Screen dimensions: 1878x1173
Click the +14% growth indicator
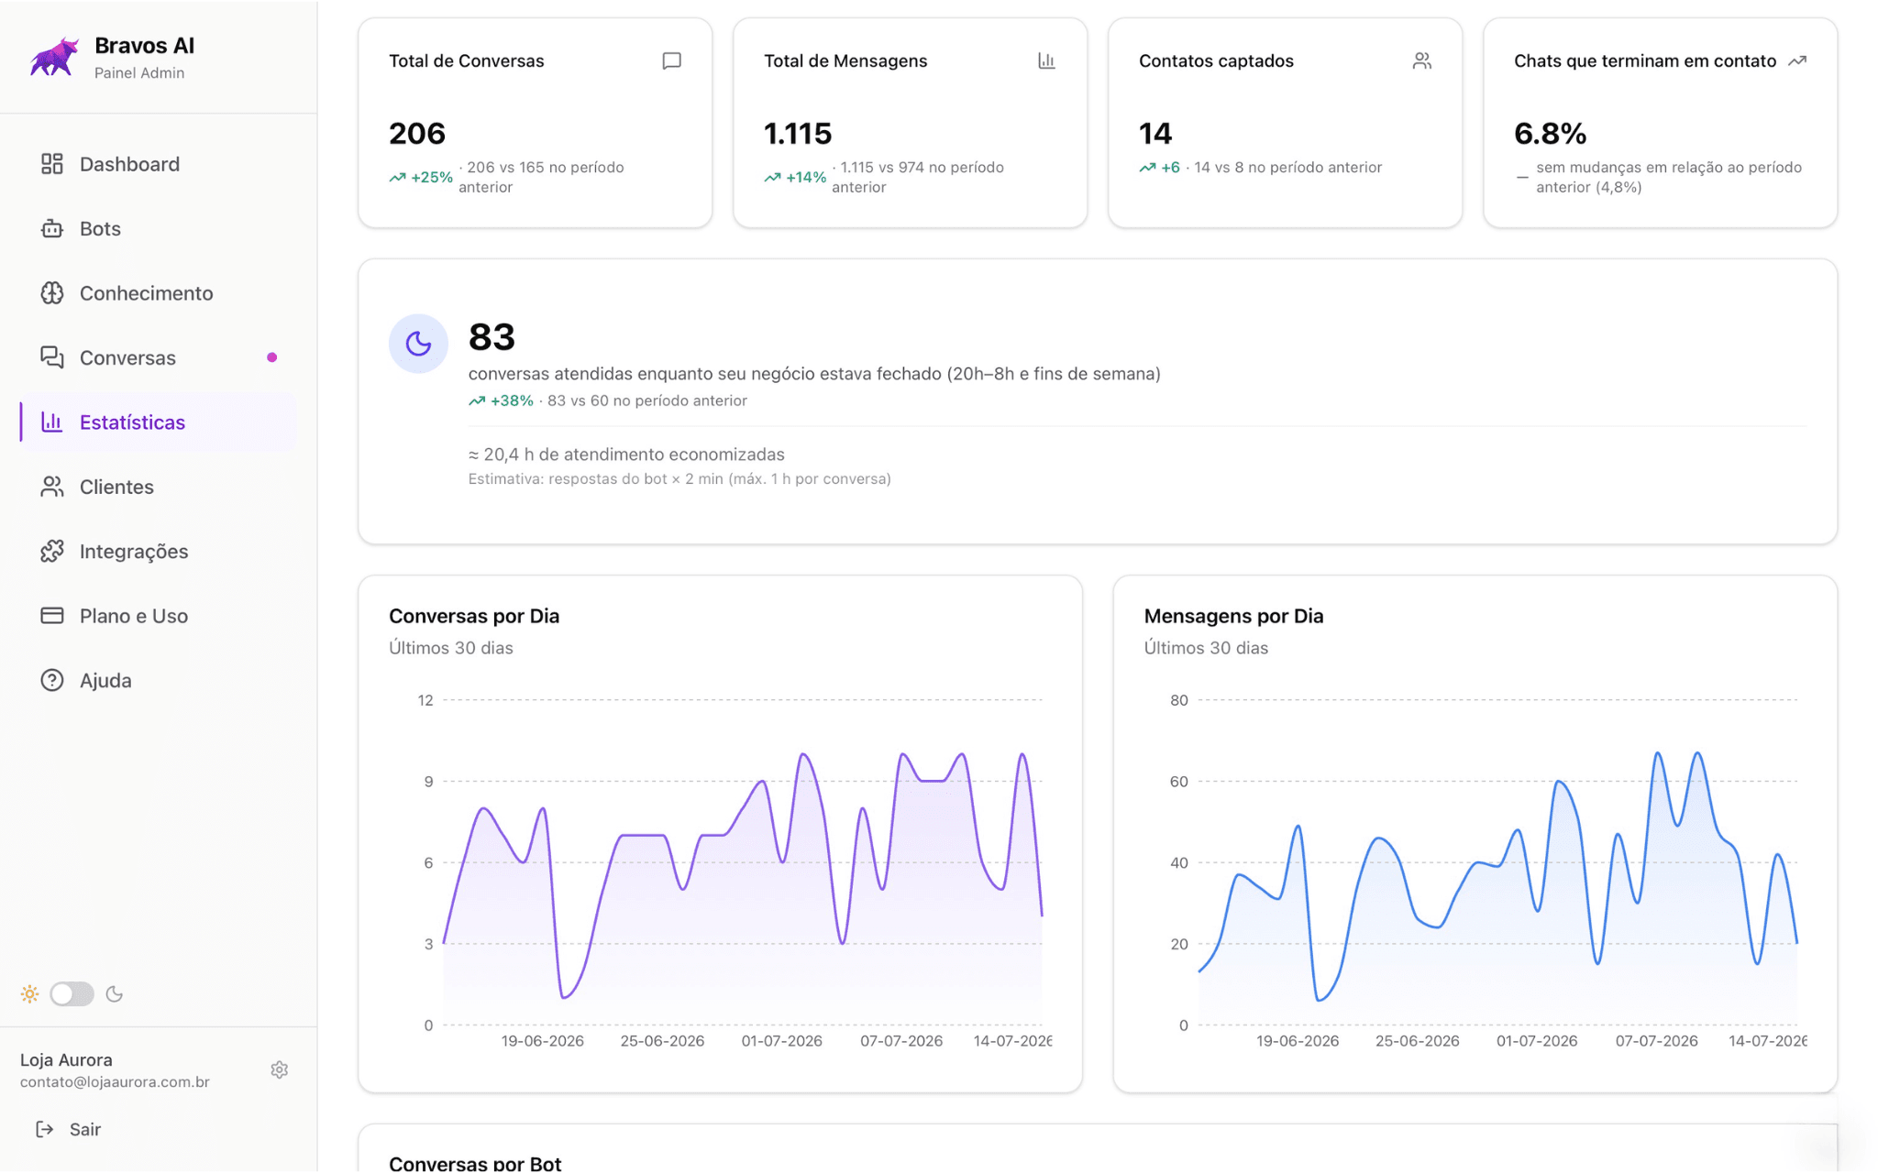coord(795,177)
